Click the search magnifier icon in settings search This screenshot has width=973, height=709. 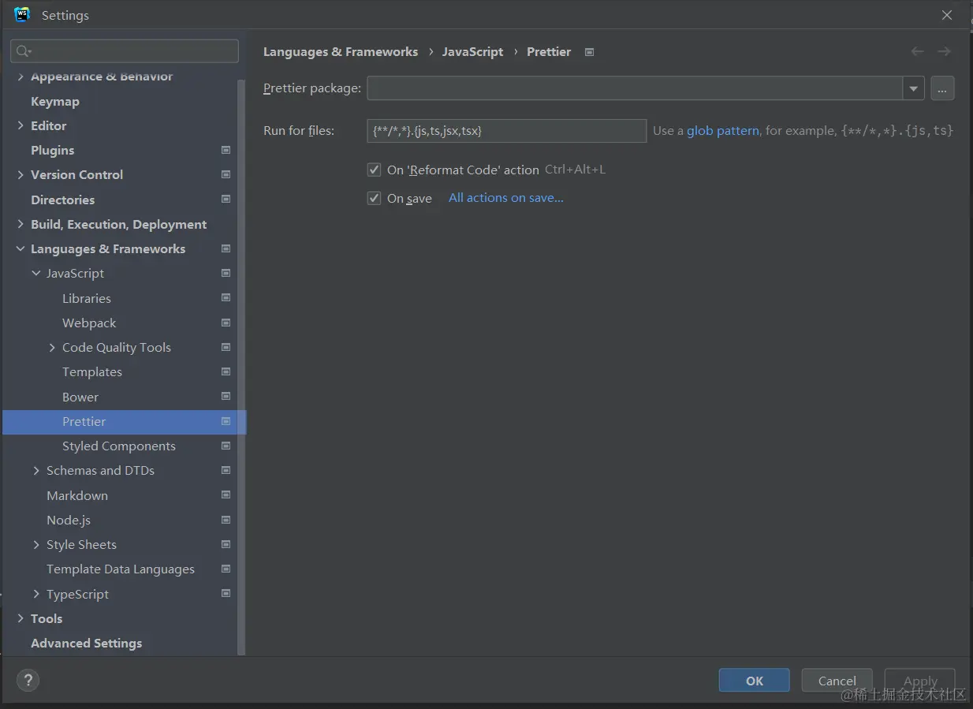point(24,51)
